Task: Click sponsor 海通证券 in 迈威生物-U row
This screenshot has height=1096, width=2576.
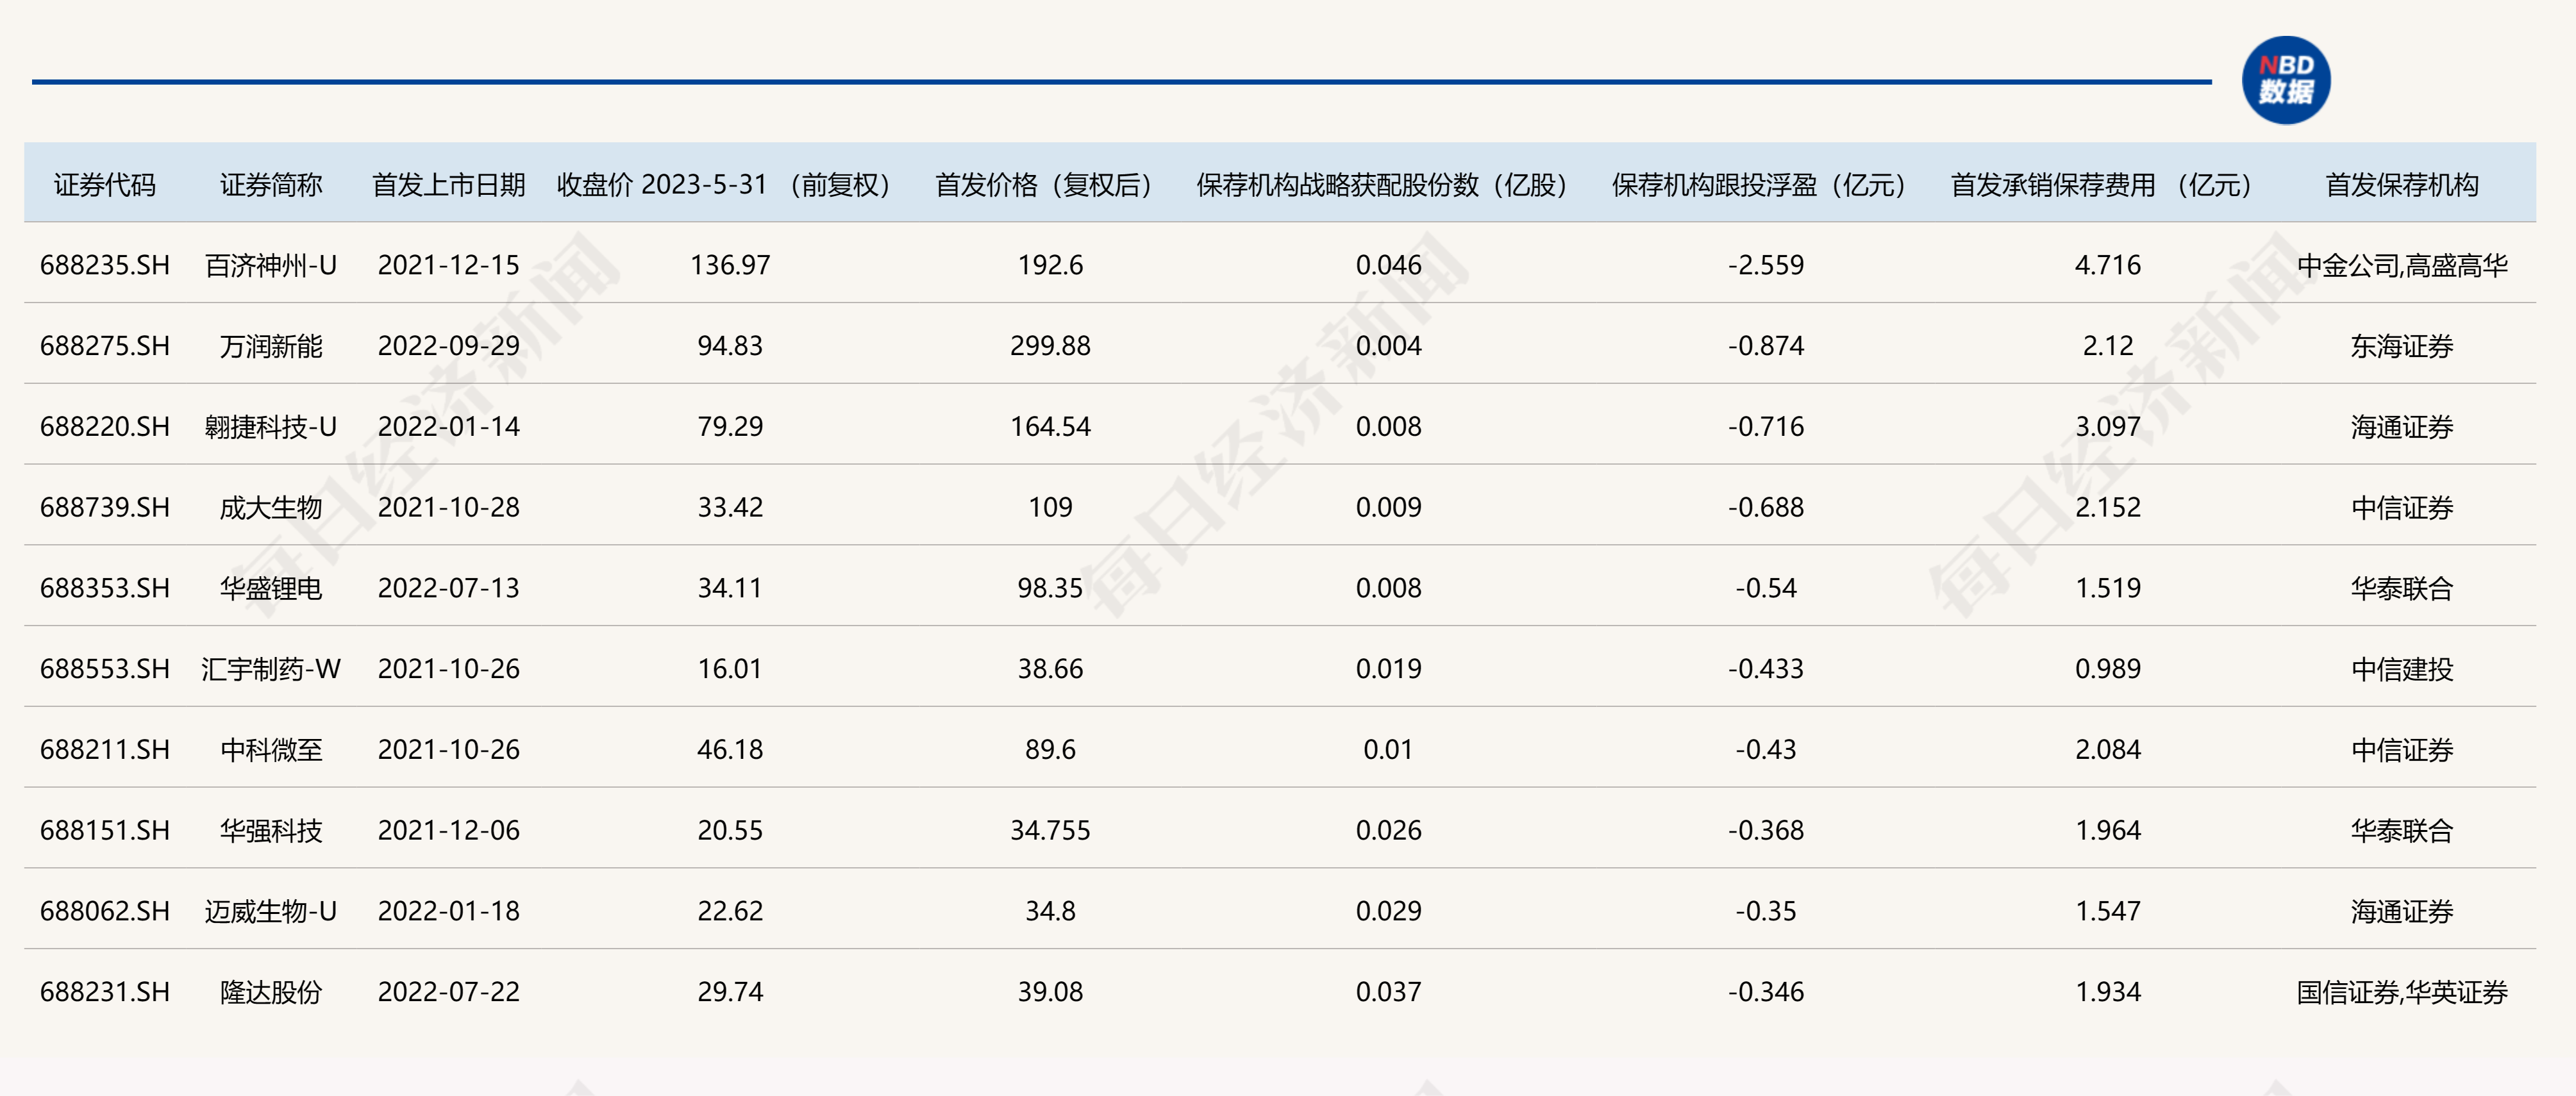Action: tap(2402, 911)
